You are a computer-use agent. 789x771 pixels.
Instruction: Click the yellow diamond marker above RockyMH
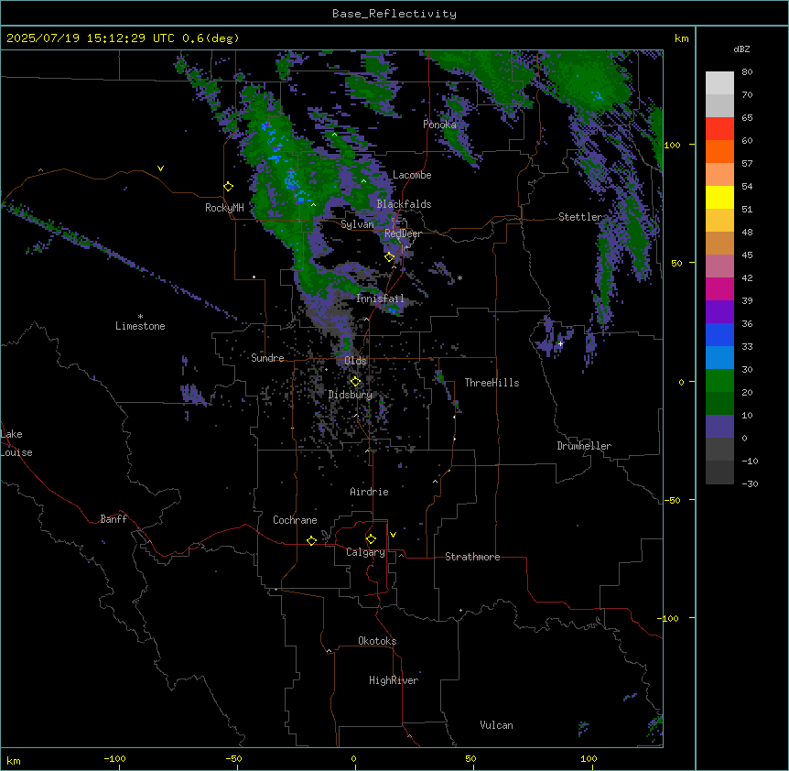pyautogui.click(x=229, y=186)
